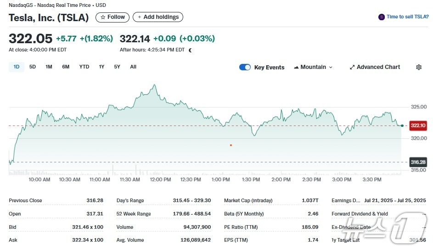Viewport: 433px width, 250px height.
Task: Show the 6M chart range
Action: (66, 67)
